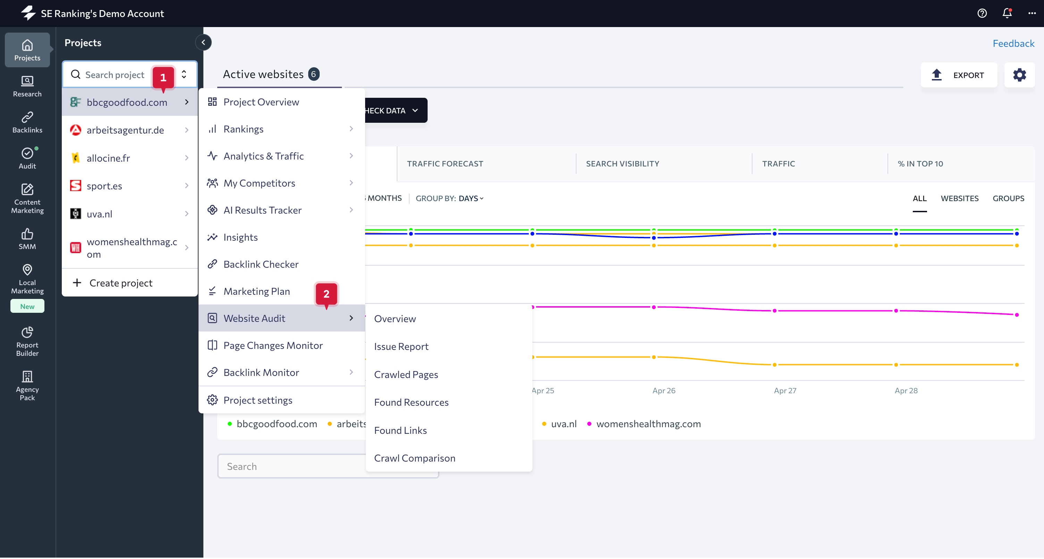Click the uva.nl favicon
Viewport: 1044px width, 559px height.
[75, 214]
